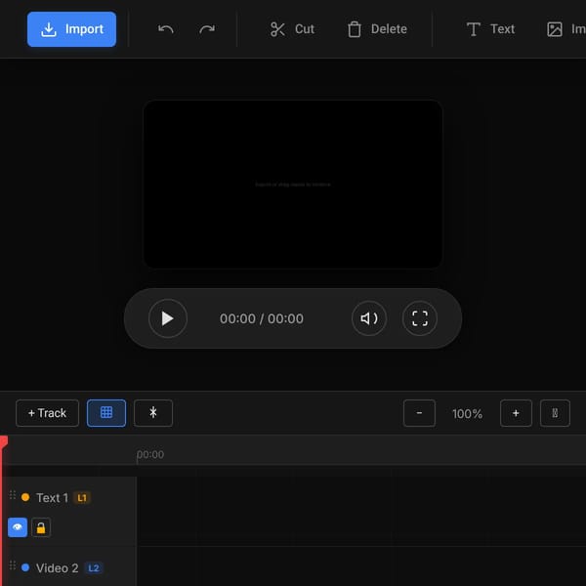This screenshot has height=586, width=586.
Task: Click the orange dot of Text 1
Action: coord(25,497)
